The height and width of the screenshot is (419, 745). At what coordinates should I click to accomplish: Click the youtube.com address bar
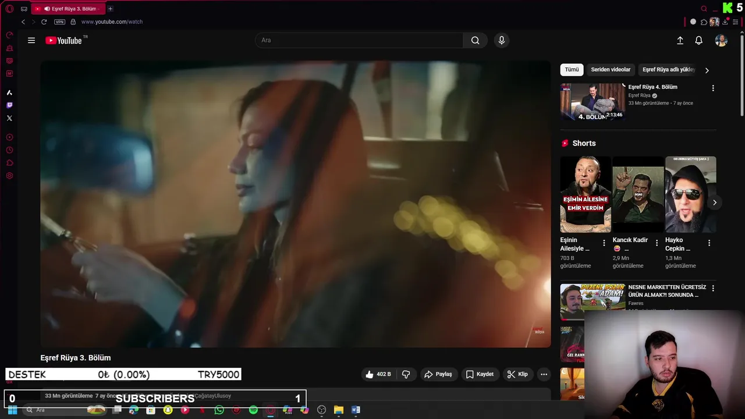[x=112, y=22]
